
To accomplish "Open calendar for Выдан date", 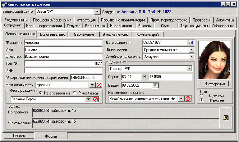I will pos(155,85).
